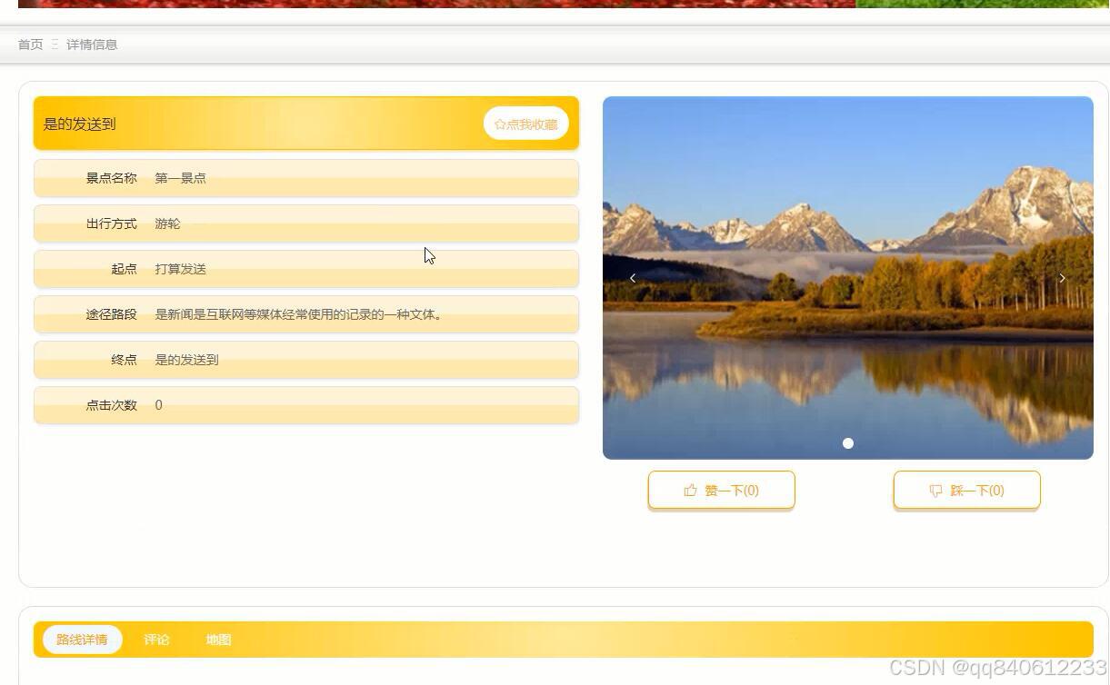Select the 第一景点 value text

180,178
